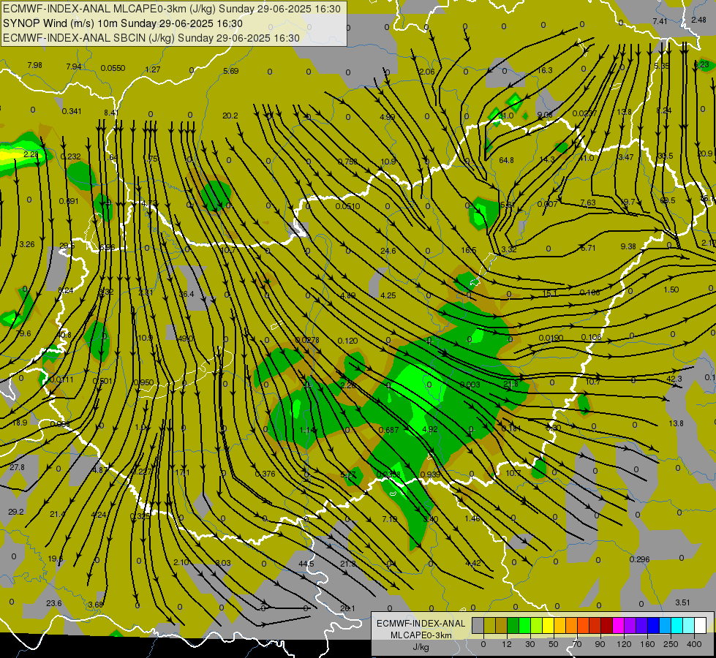The image size is (716, 658).
Task: Select the pure blue swatch right of the 160 tick
Action: [654, 625]
